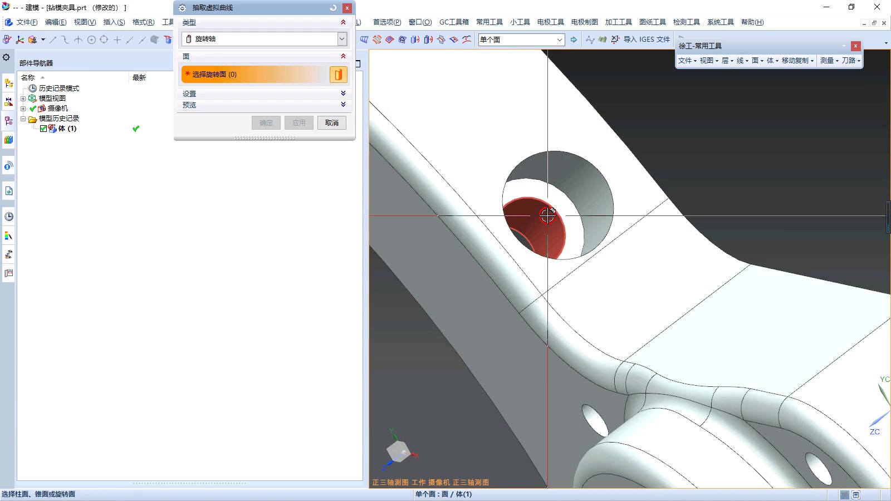Open the 电极工具 menu
The image size is (891, 501).
(x=550, y=22)
